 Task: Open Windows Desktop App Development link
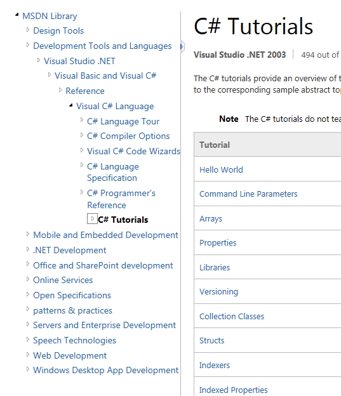(x=105, y=370)
